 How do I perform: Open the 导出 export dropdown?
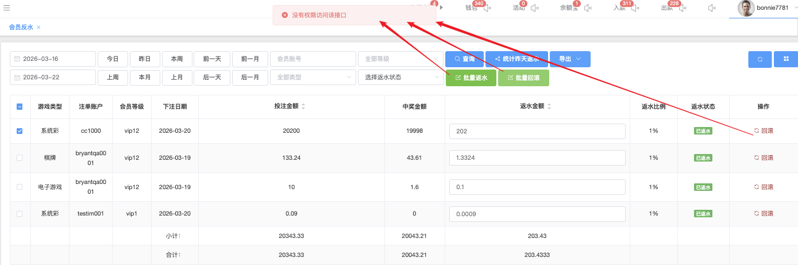(x=570, y=59)
